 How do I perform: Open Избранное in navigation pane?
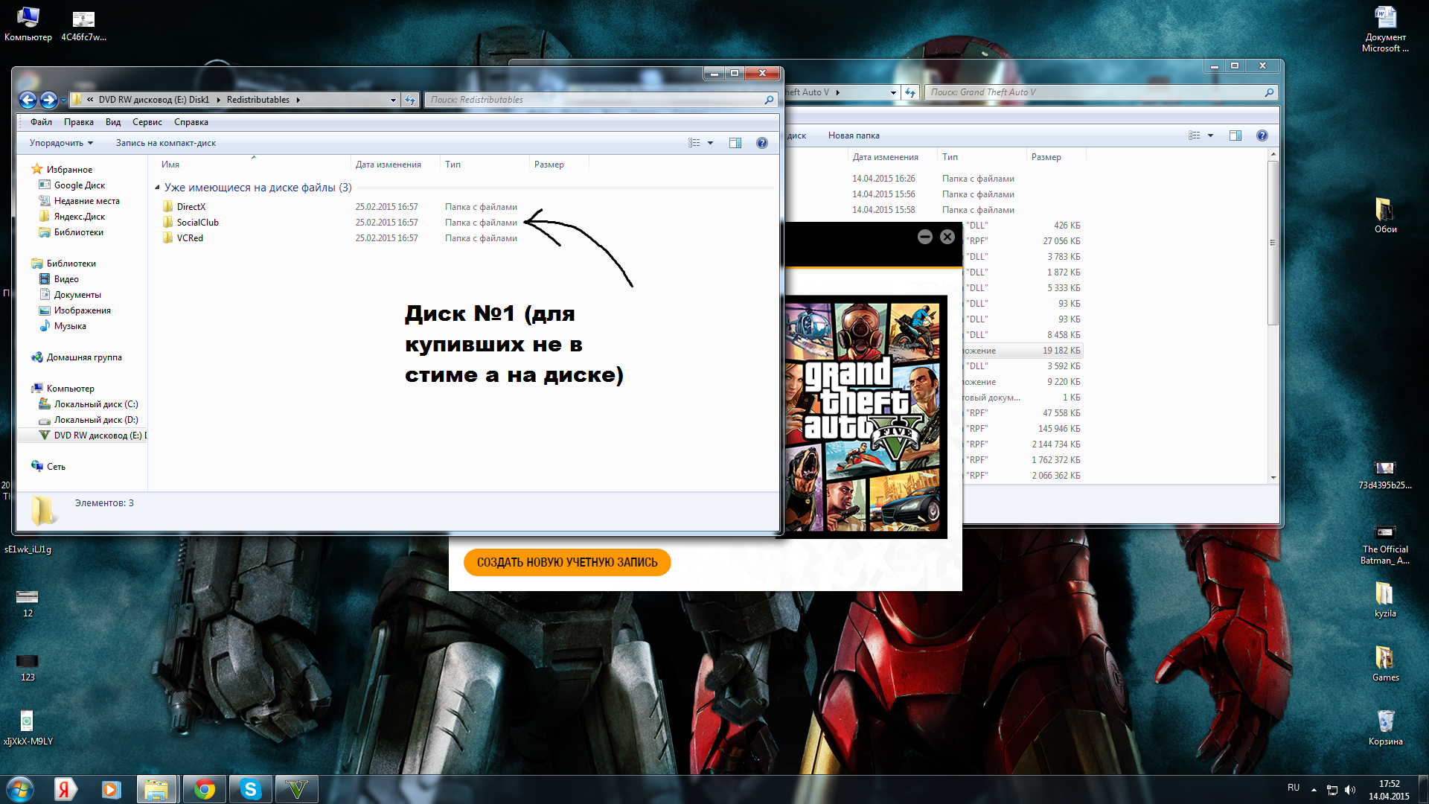pos(69,170)
